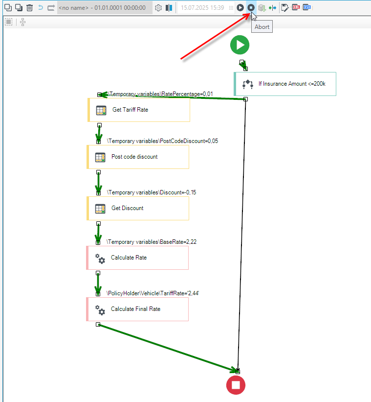Click the BaseRate=2,22 variable label

click(x=152, y=242)
